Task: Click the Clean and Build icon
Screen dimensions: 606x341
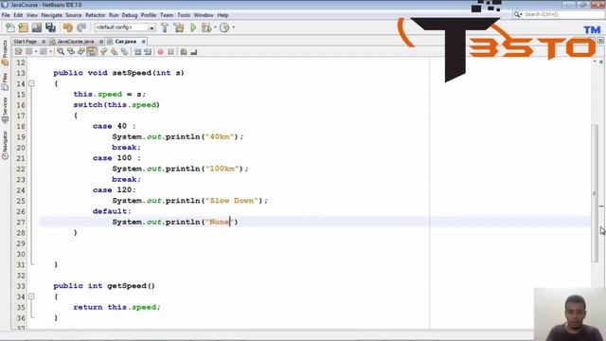Action: click(x=179, y=27)
